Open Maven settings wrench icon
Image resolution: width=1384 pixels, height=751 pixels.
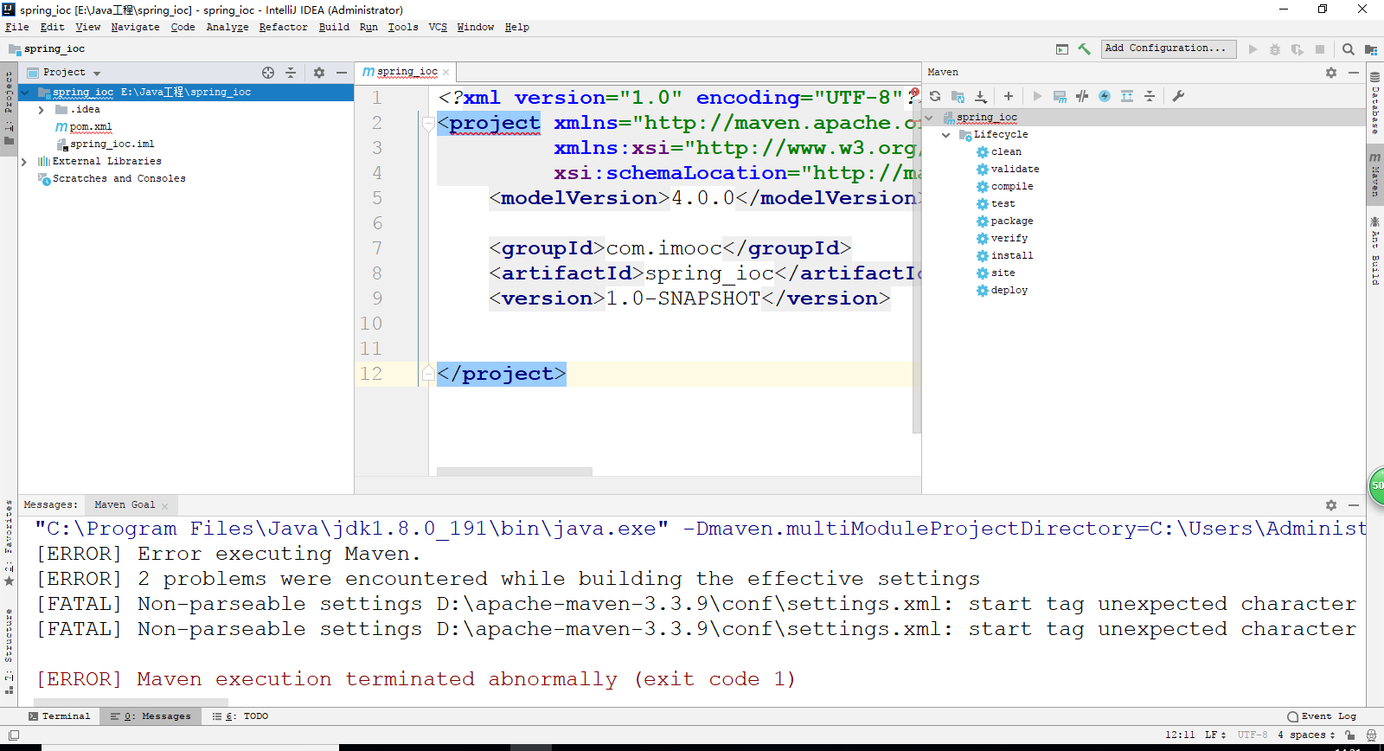coord(1178,96)
